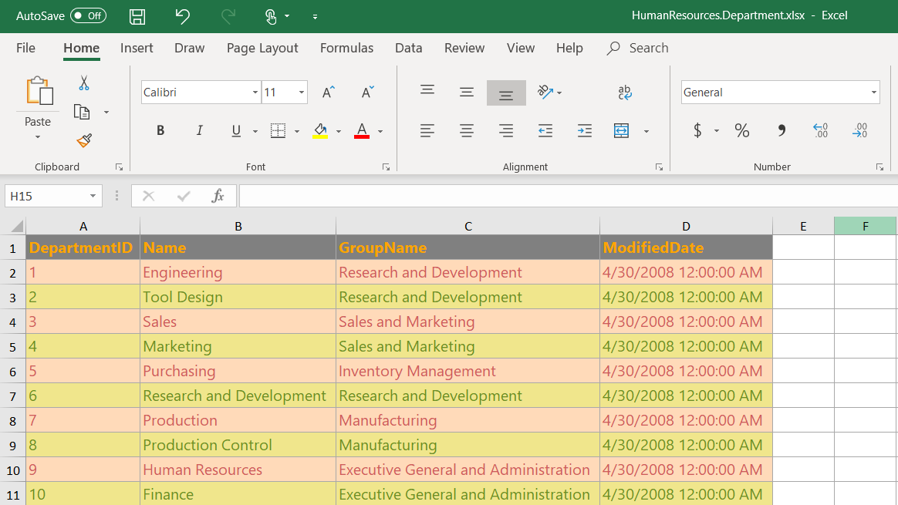Viewport: 898px width, 505px height.
Task: Open the Font dialog launcher
Action: point(386,167)
